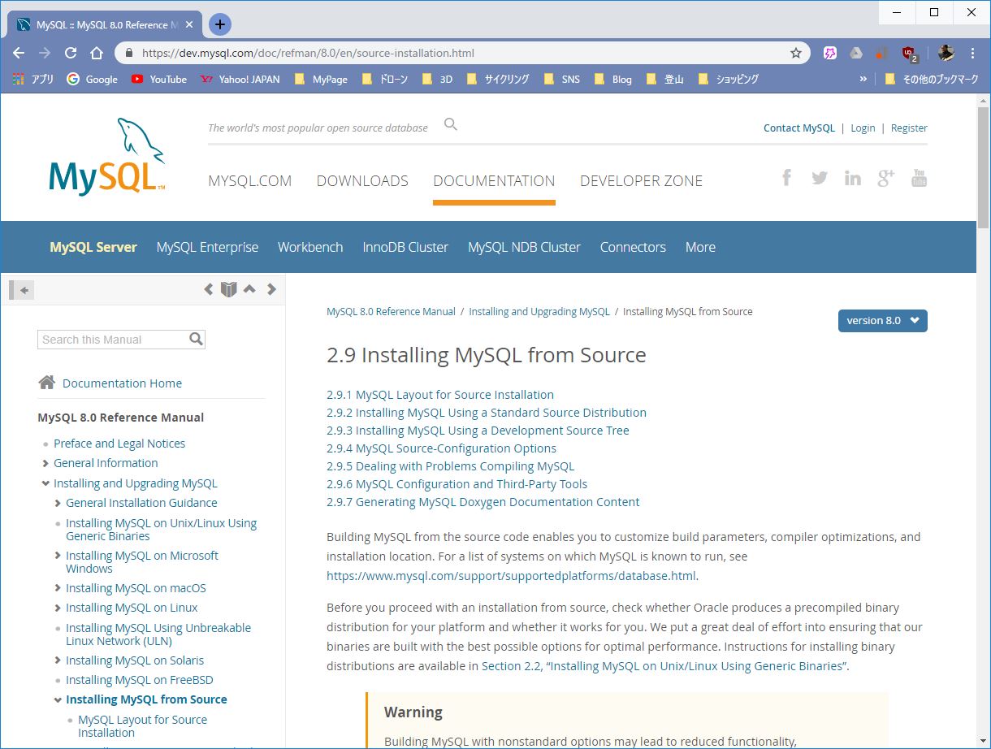Viewport: 991px width, 749px height.
Task: Collapse the Installing and Upgrading MySQL section
Action: pos(45,483)
